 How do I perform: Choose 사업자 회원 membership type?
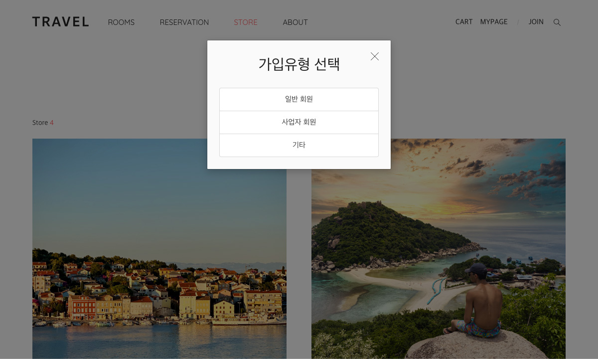tap(299, 122)
